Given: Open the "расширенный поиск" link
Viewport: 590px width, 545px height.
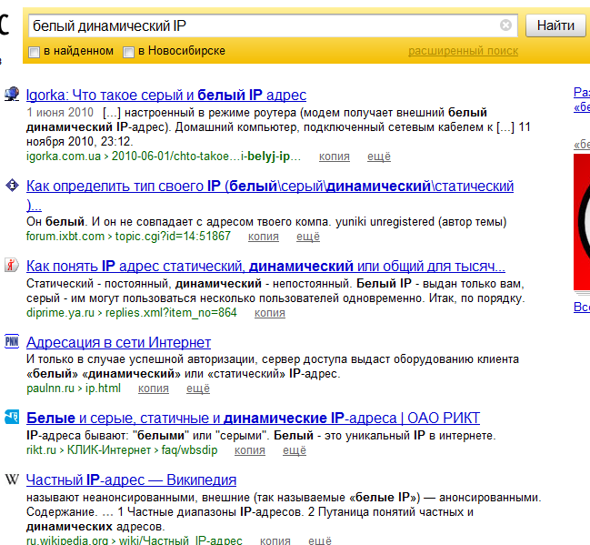Looking at the screenshot, I should 464,51.
